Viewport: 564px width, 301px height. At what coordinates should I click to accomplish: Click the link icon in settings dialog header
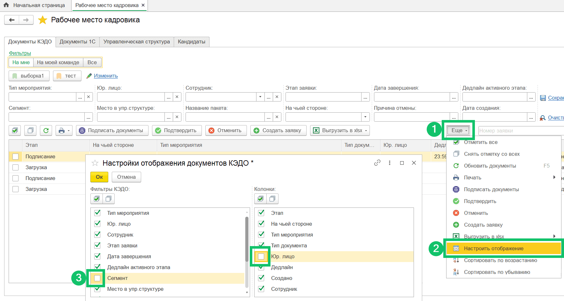[x=377, y=163]
